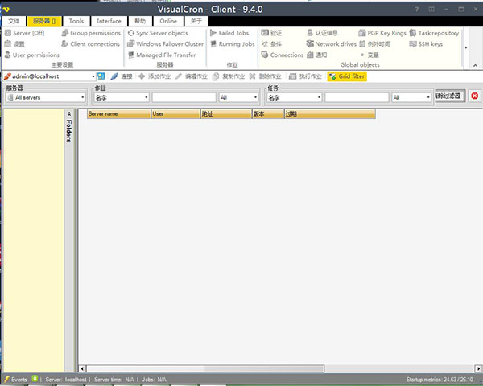The image size is (483, 386).
Task: Open the admin@localhost connection dropdown
Action: click(93, 76)
